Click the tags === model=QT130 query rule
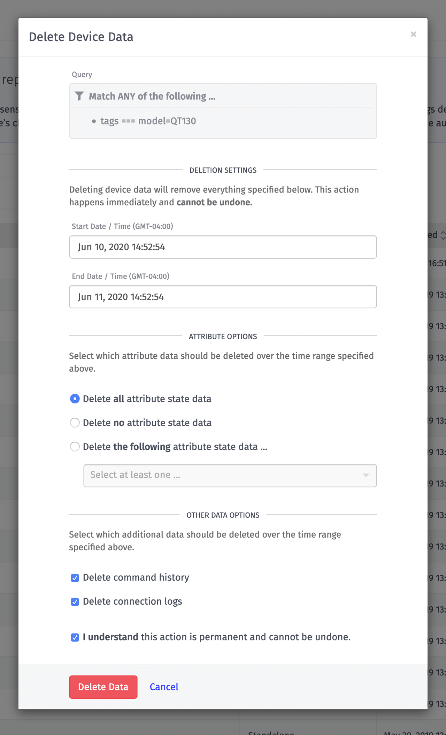The height and width of the screenshot is (735, 446). coord(148,121)
